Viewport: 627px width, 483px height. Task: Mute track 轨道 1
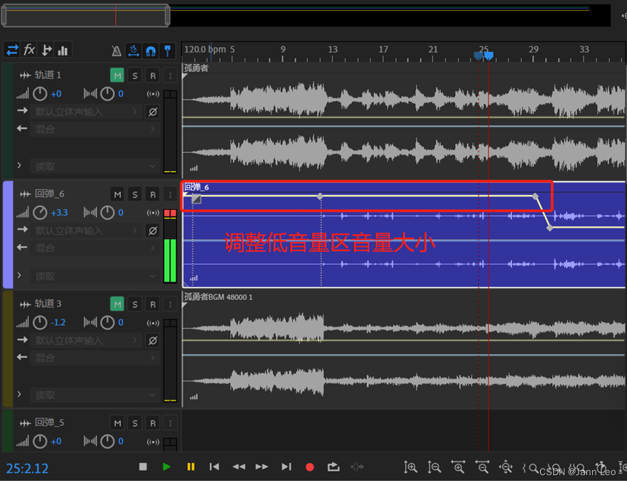coord(117,75)
